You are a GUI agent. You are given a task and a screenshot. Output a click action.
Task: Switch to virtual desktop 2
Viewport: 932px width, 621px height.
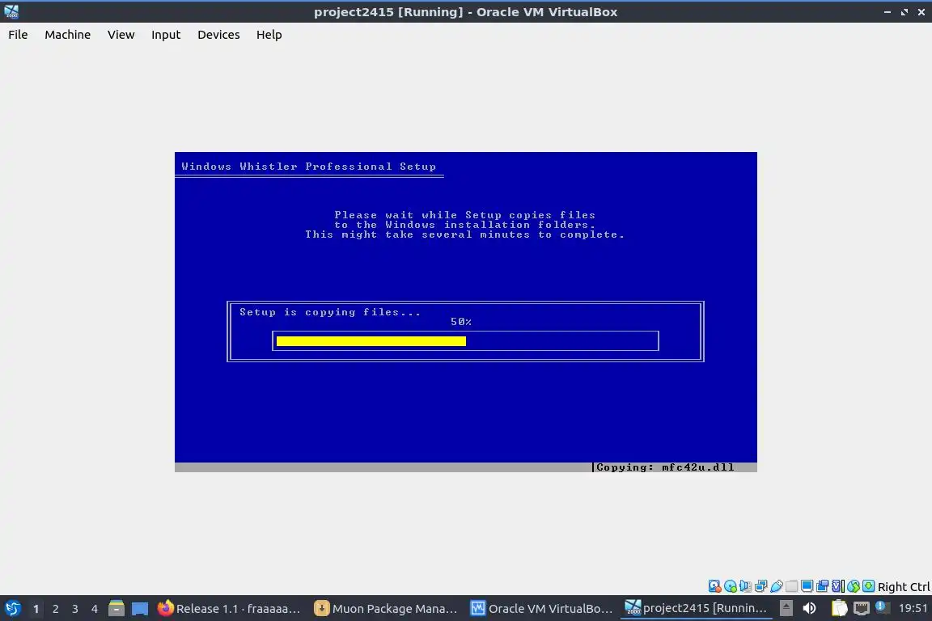click(x=55, y=609)
